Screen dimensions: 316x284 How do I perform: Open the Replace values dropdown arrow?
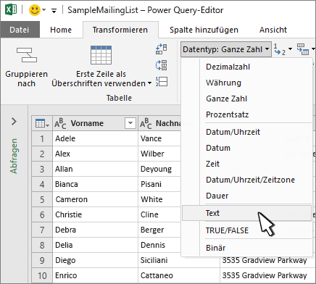click(290, 49)
